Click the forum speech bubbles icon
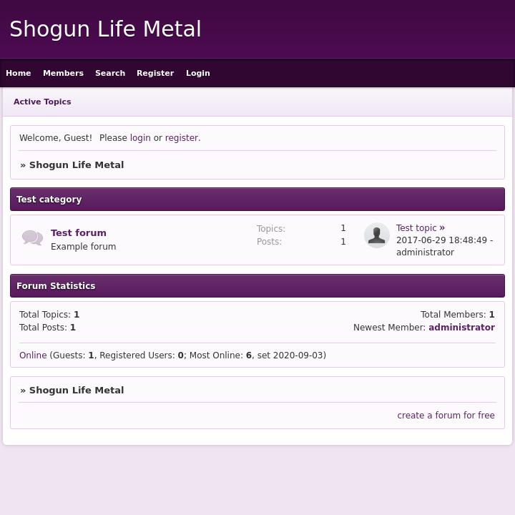This screenshot has height=515, width=515. point(32,238)
